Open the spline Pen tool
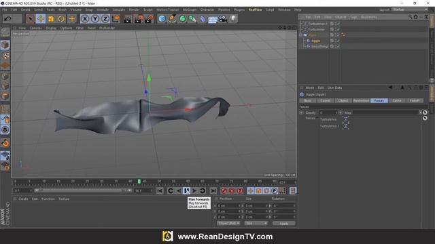The width and height of the screenshot is (435, 244). pyautogui.click(x=172, y=19)
